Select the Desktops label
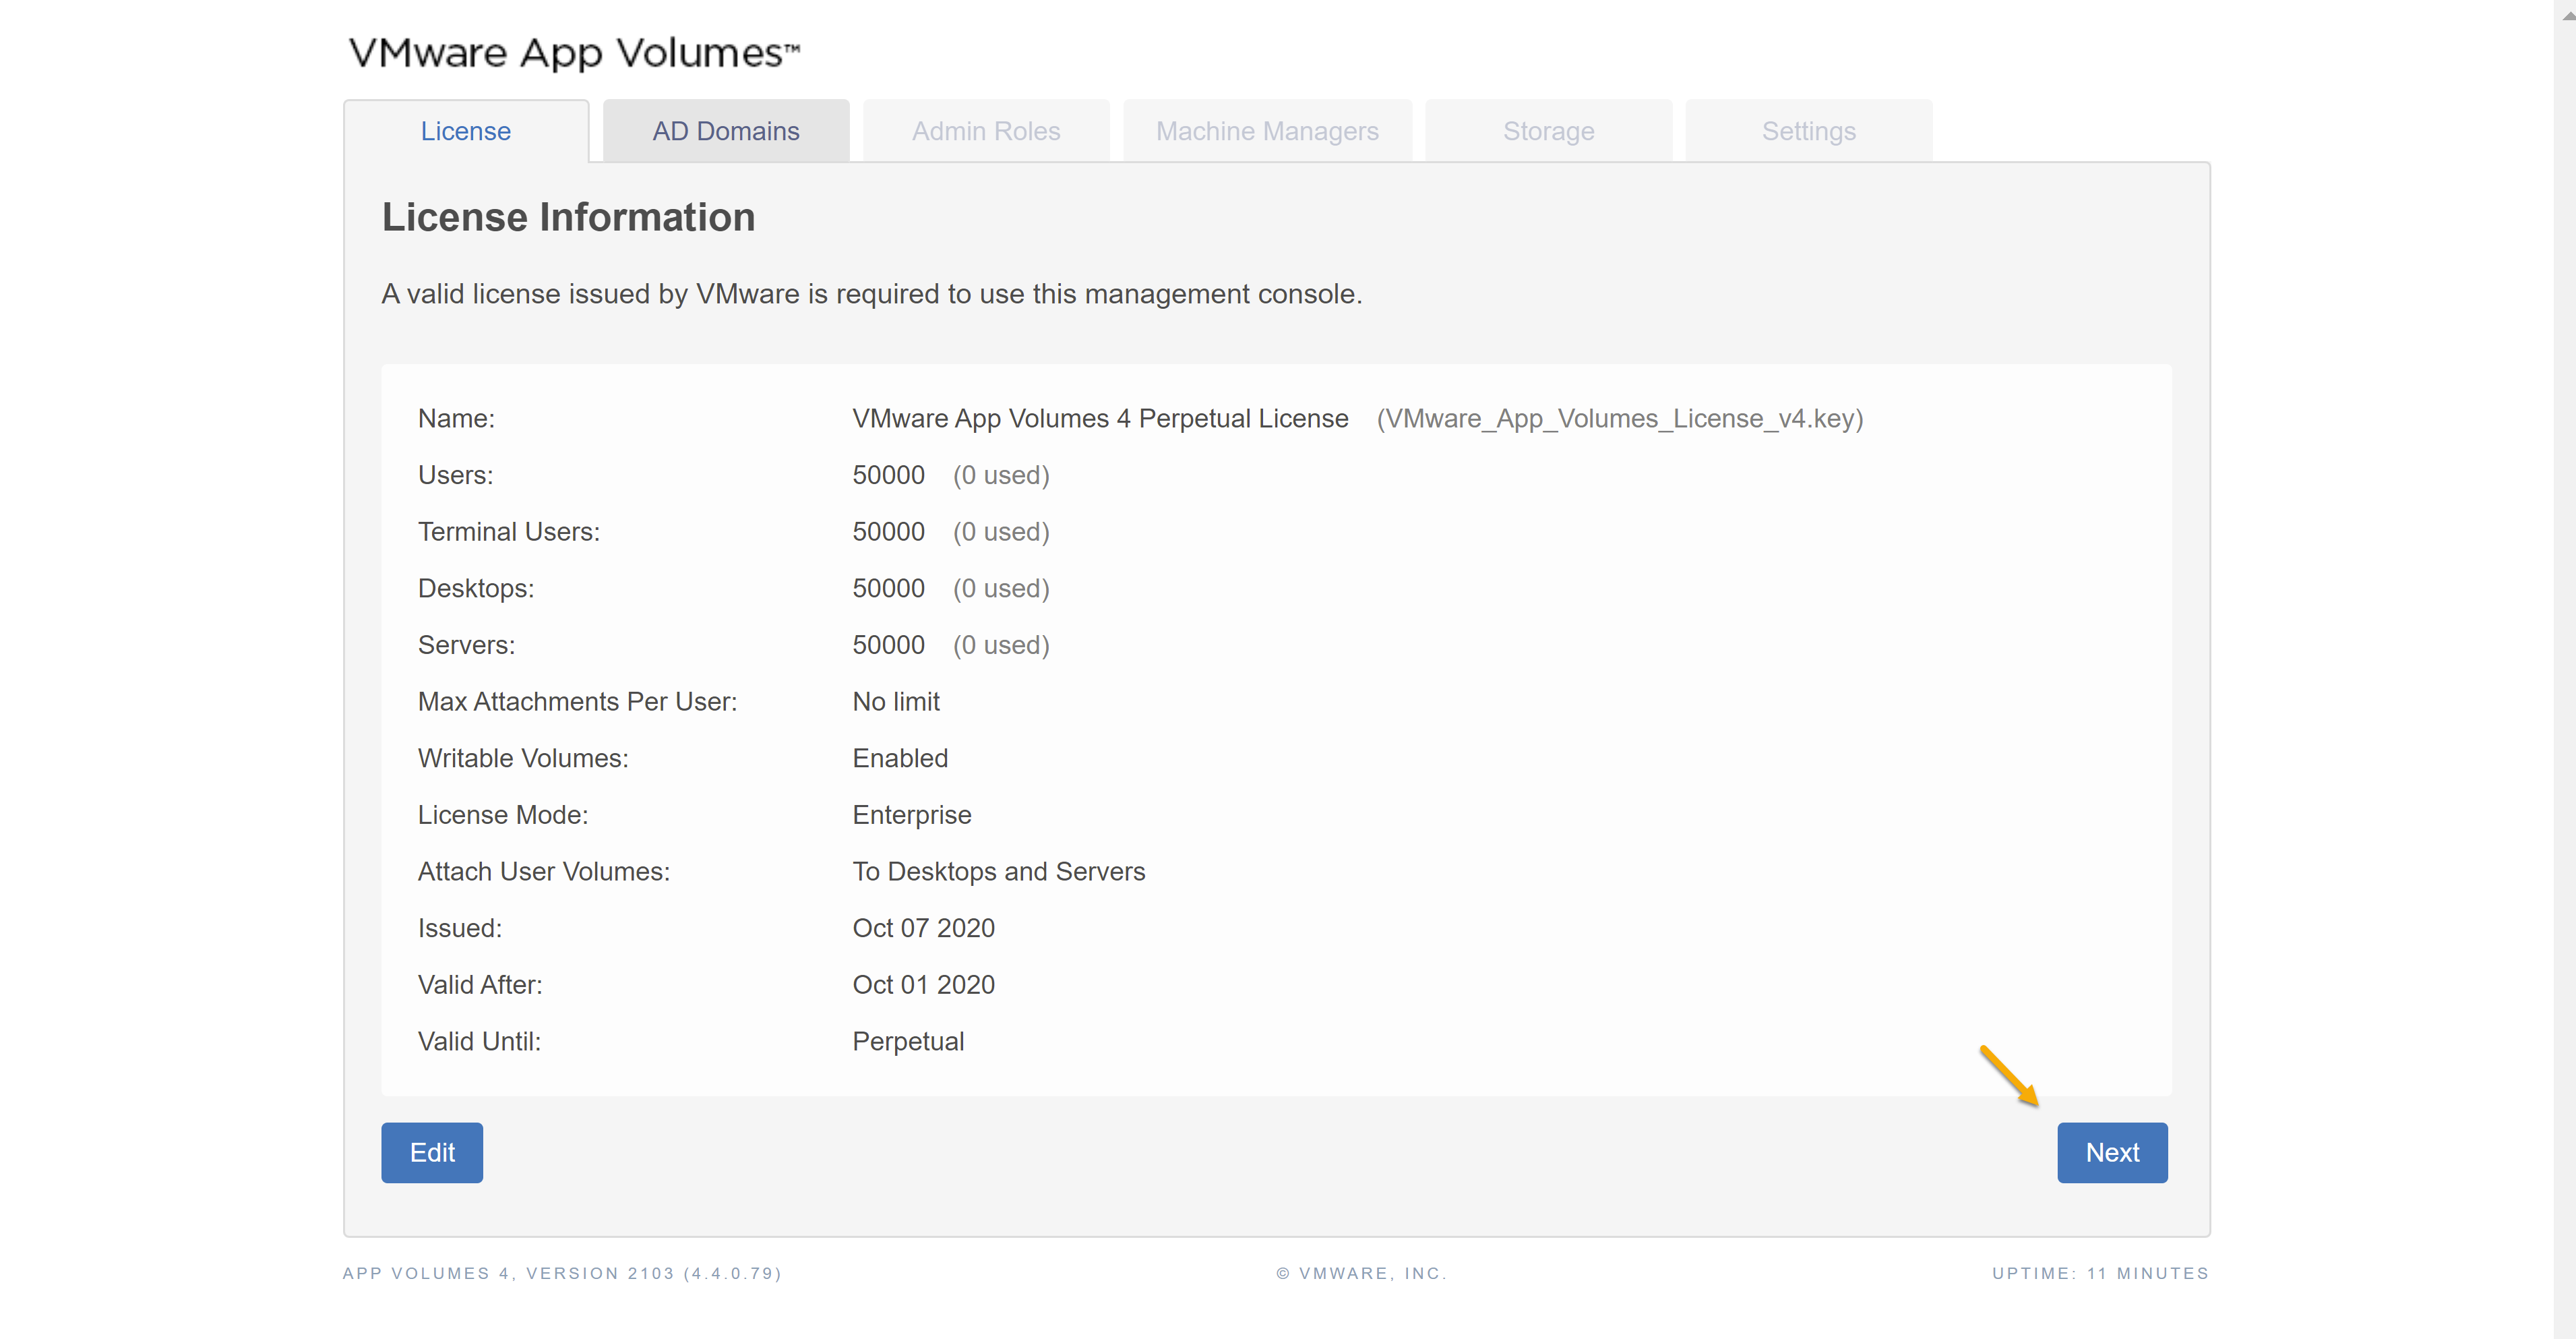2576x1339 pixels. (476, 588)
